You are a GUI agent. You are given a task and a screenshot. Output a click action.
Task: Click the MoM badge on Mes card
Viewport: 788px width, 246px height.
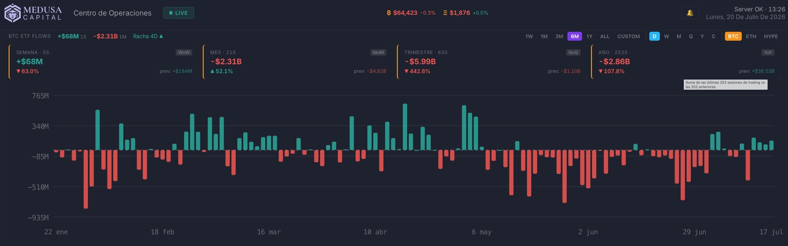tap(378, 52)
